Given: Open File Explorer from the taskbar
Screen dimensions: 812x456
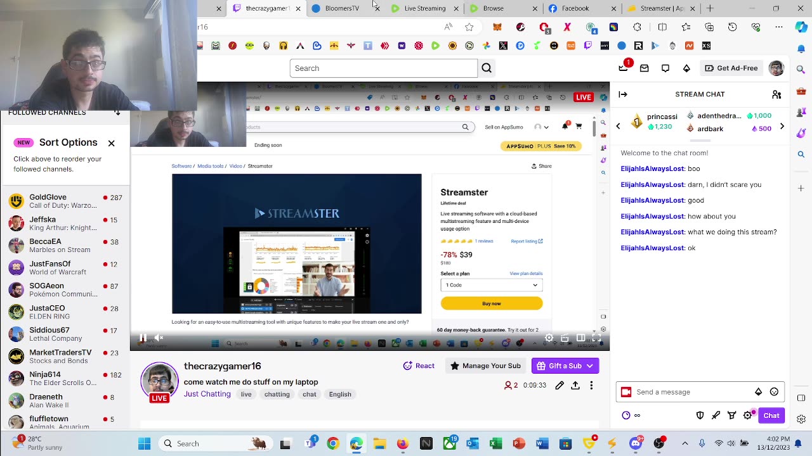Looking at the screenshot, I should (379, 444).
